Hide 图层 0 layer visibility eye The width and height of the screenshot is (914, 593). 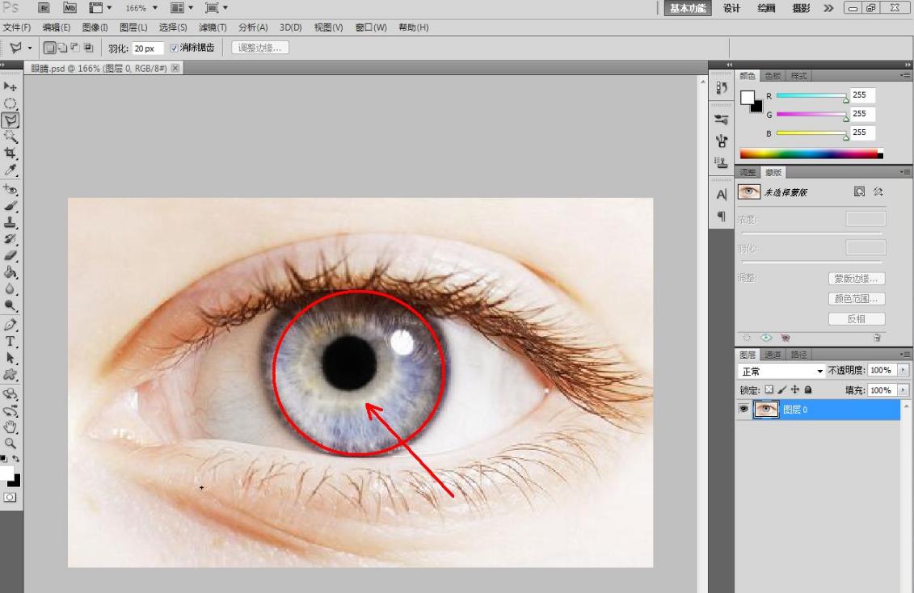[x=743, y=409]
